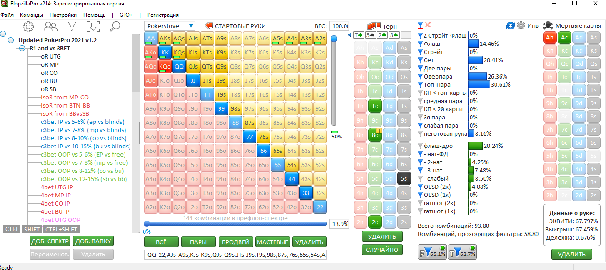Viewport: 606px width, 270px height.
Task: Click the red-underlined funnel above statistics
Action: pos(420,25)
